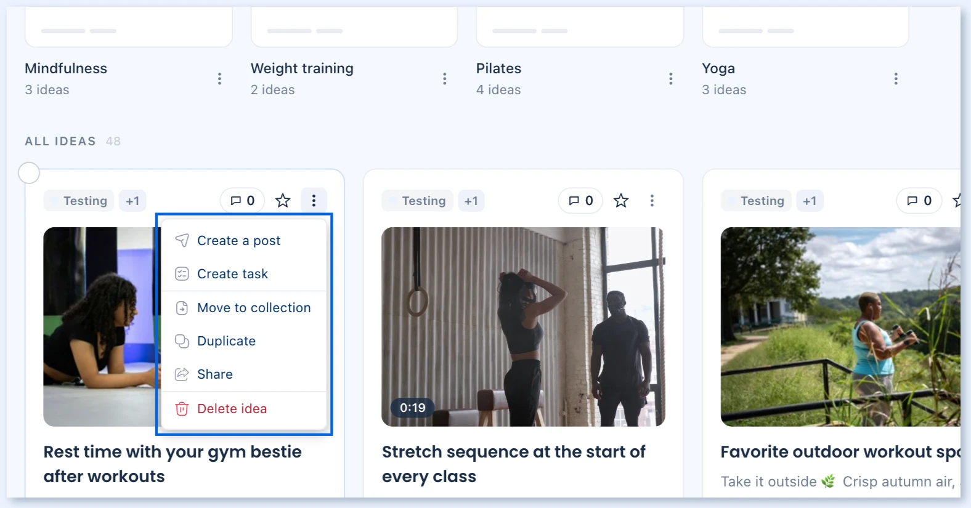
Task: Open Pilates collection three-dot menu
Action: [671, 79]
